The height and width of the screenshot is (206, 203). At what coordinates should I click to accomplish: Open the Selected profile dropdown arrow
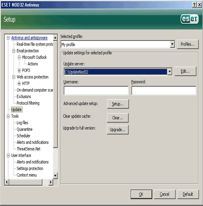coord(172,44)
